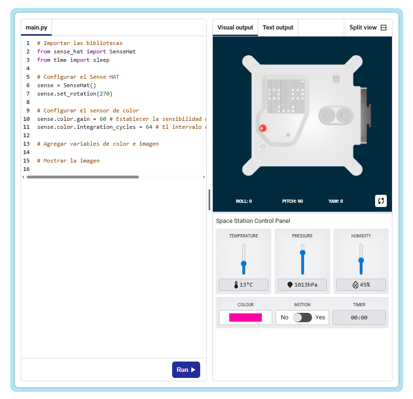413x399 pixels.
Task: Click the reset orientation icon in the 3D view
Action: point(381,201)
